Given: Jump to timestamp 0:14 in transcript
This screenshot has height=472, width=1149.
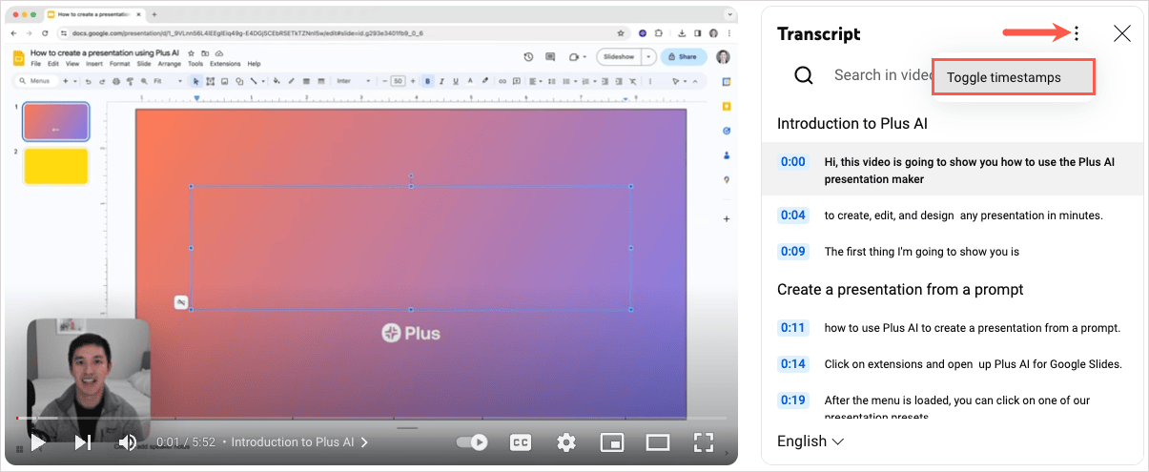Looking at the screenshot, I should click(793, 364).
